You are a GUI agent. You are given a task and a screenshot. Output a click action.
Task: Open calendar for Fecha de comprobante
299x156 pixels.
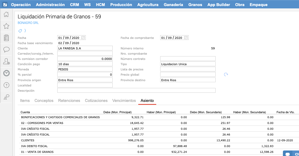pos(186,38)
